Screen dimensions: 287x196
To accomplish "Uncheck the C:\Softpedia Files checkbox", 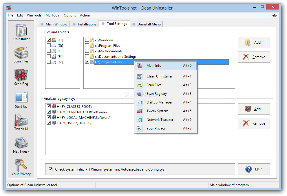I will (87, 62).
